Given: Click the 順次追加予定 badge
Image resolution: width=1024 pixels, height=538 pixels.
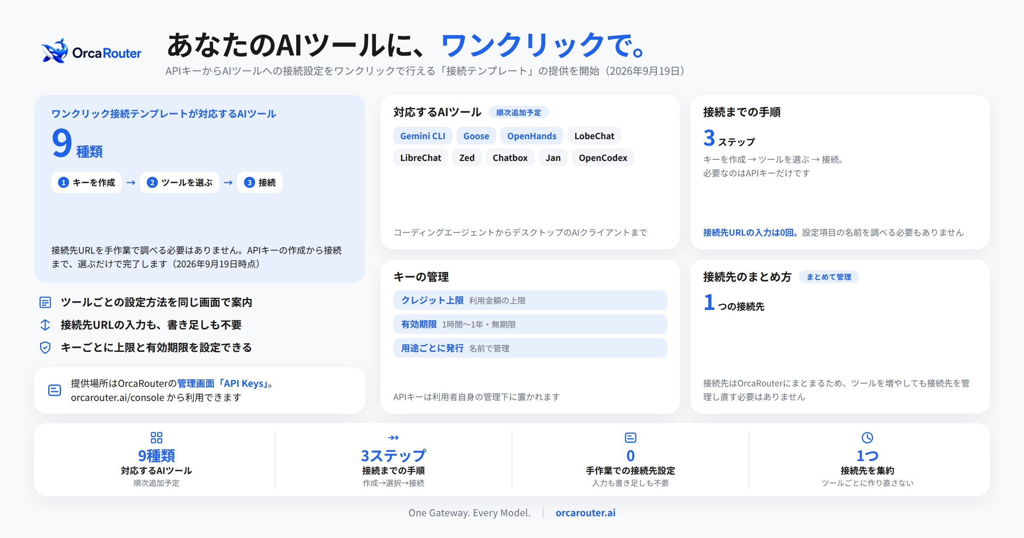Looking at the screenshot, I should click(x=518, y=113).
